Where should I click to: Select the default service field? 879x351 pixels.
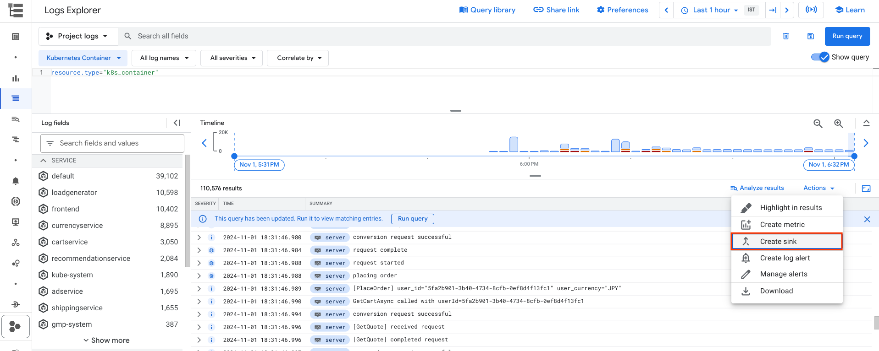pos(108,176)
